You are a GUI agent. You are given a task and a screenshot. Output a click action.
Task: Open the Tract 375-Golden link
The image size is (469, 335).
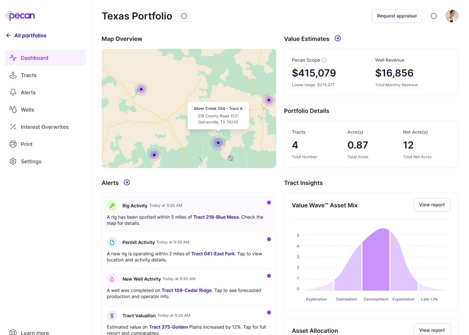(x=168, y=327)
